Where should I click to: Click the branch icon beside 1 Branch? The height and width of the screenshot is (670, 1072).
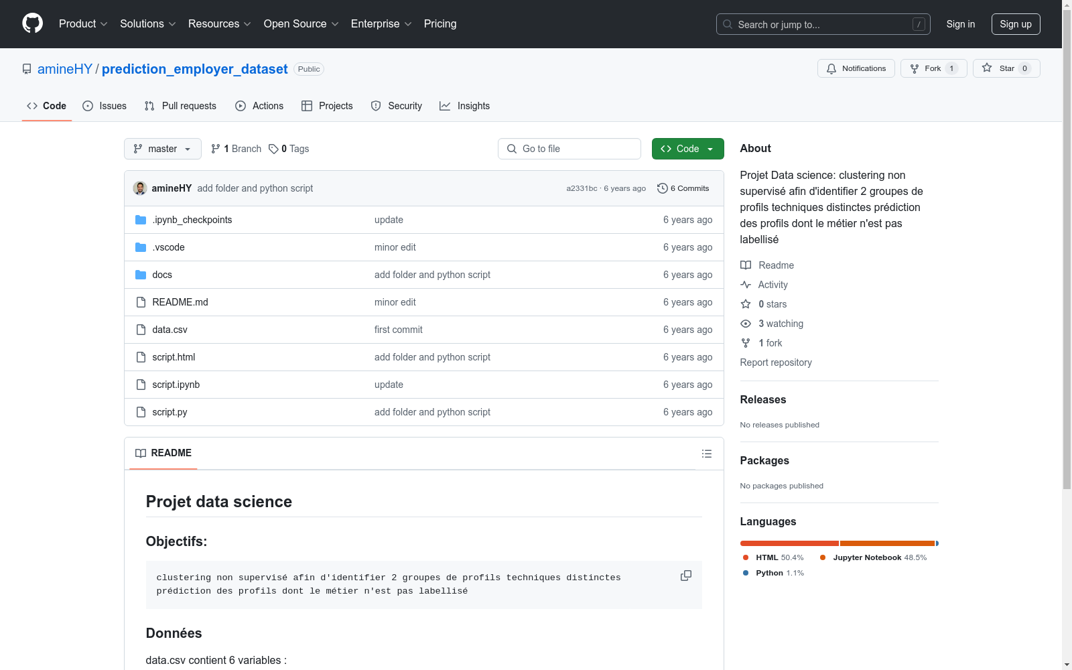(216, 149)
